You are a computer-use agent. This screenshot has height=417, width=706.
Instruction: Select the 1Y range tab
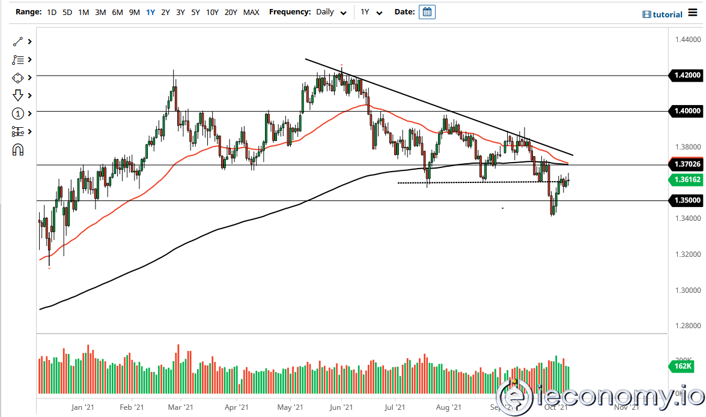tap(150, 12)
